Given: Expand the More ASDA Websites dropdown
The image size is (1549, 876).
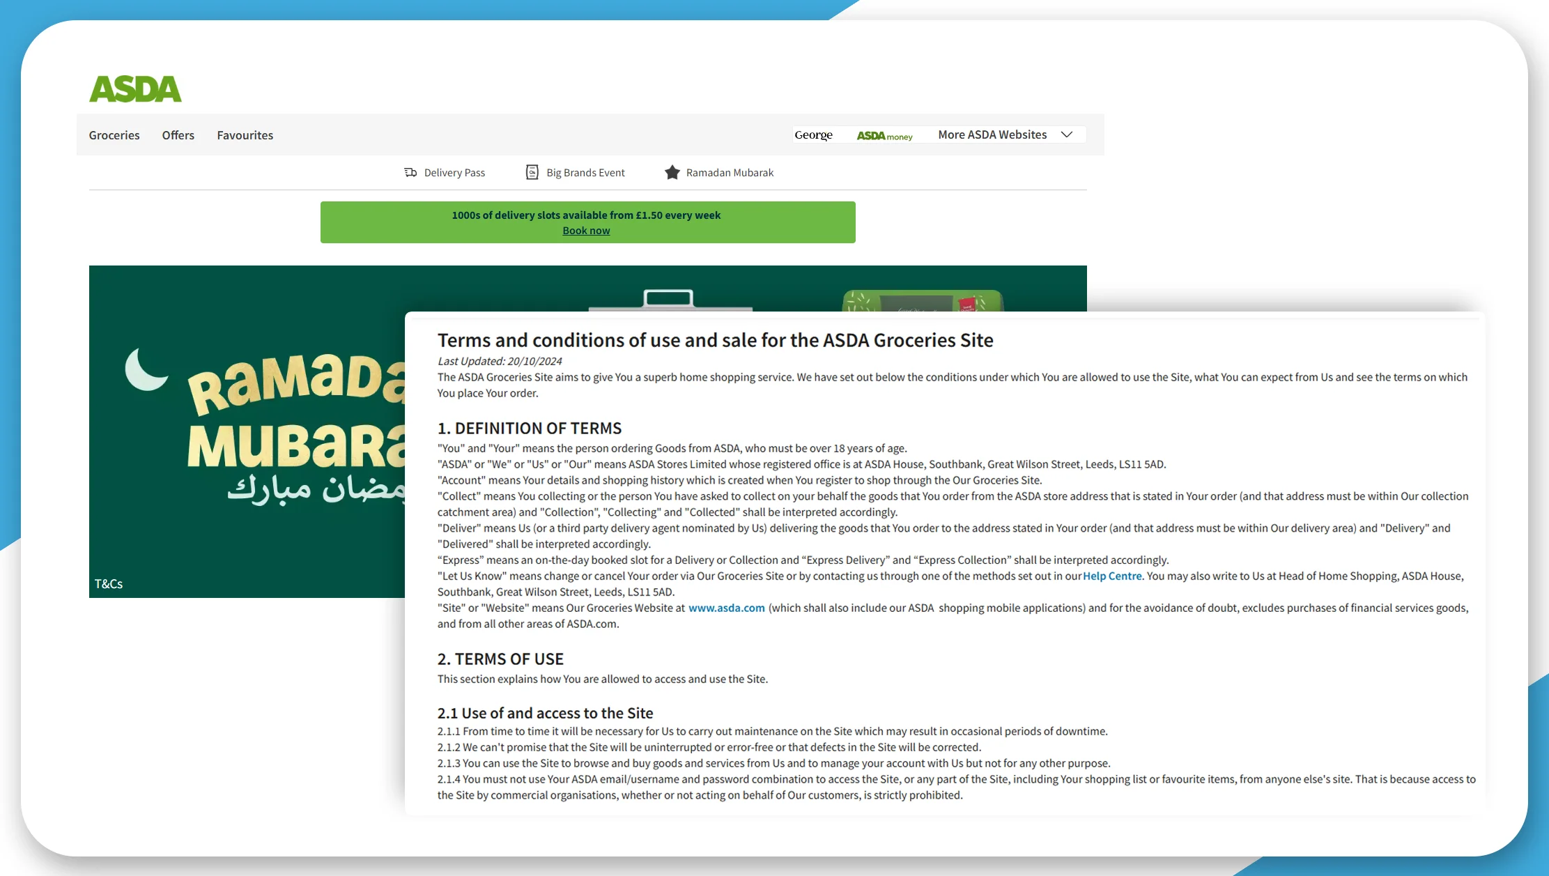Looking at the screenshot, I should (1004, 134).
